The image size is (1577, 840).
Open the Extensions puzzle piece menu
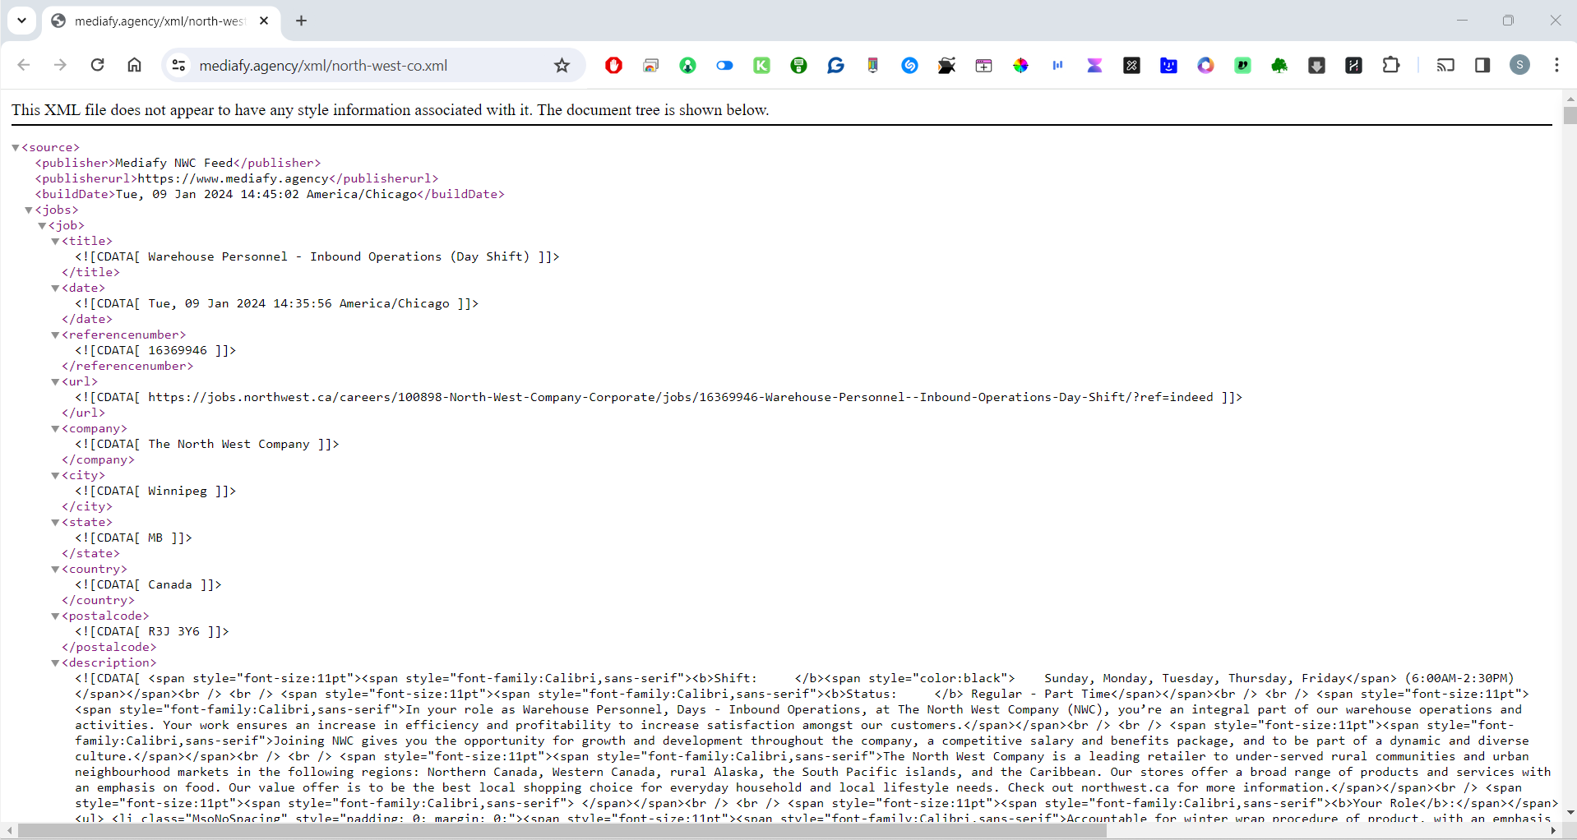1391,65
